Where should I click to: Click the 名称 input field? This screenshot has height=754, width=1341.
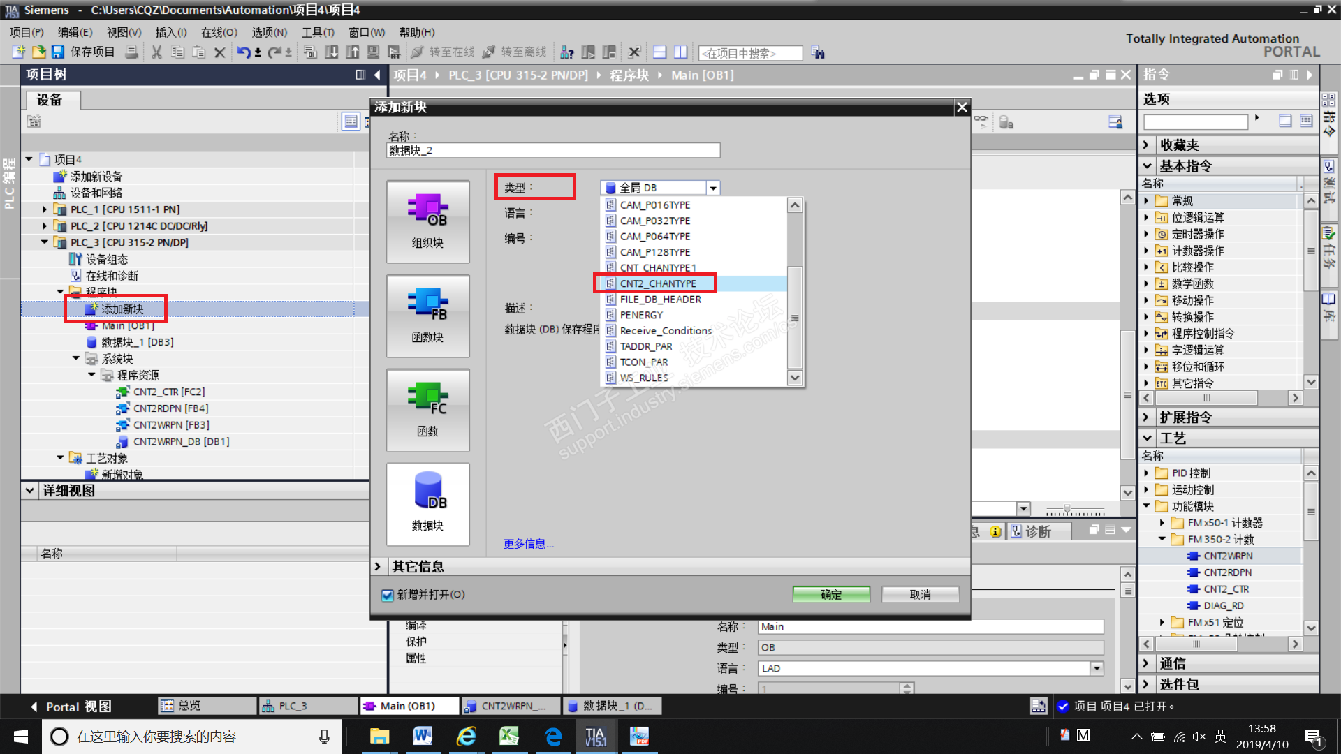tap(553, 150)
